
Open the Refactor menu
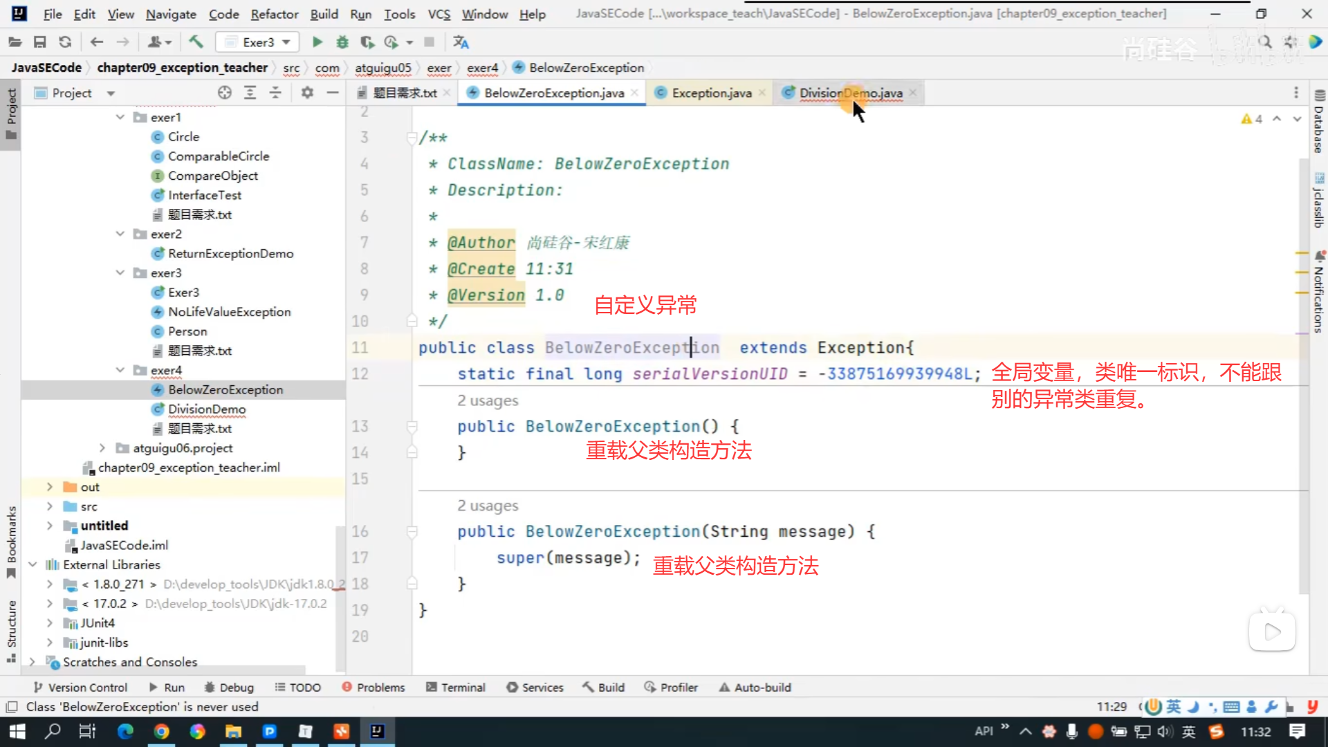pos(274,14)
